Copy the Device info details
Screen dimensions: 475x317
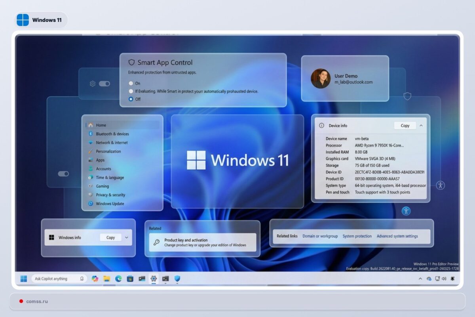[405, 126]
